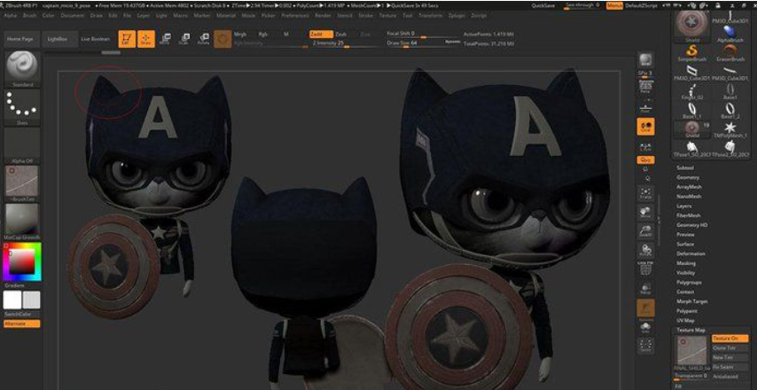This screenshot has width=757, height=390.
Task: Select the Move transform tool
Action: pos(165,39)
